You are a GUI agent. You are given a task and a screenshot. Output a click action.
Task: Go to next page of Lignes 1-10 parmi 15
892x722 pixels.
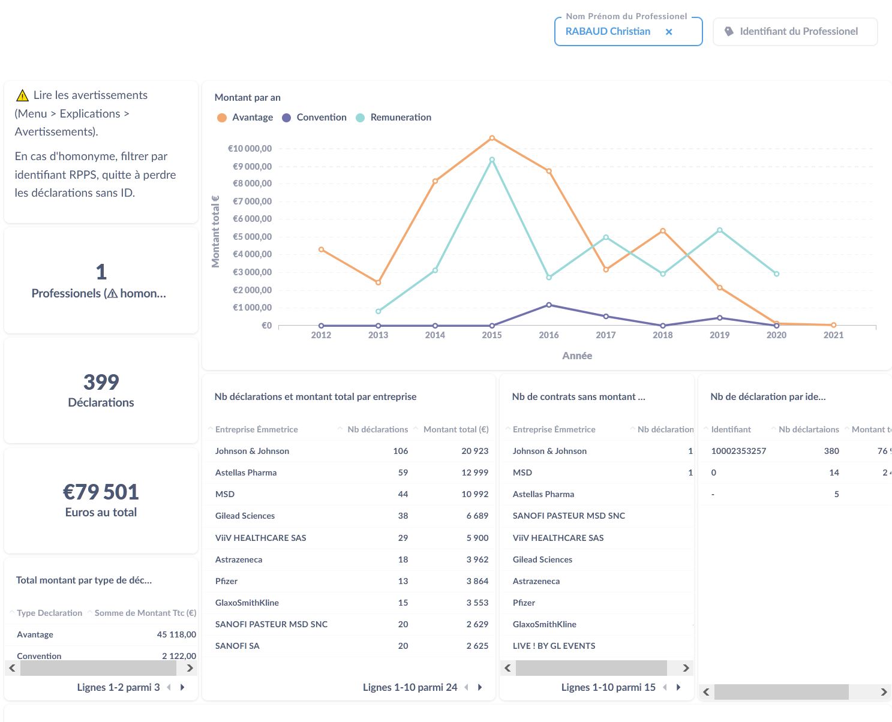[x=678, y=688]
